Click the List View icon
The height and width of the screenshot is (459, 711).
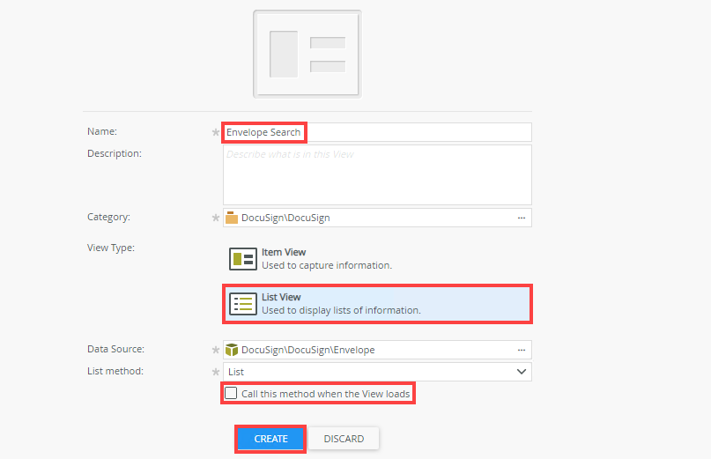(x=242, y=304)
